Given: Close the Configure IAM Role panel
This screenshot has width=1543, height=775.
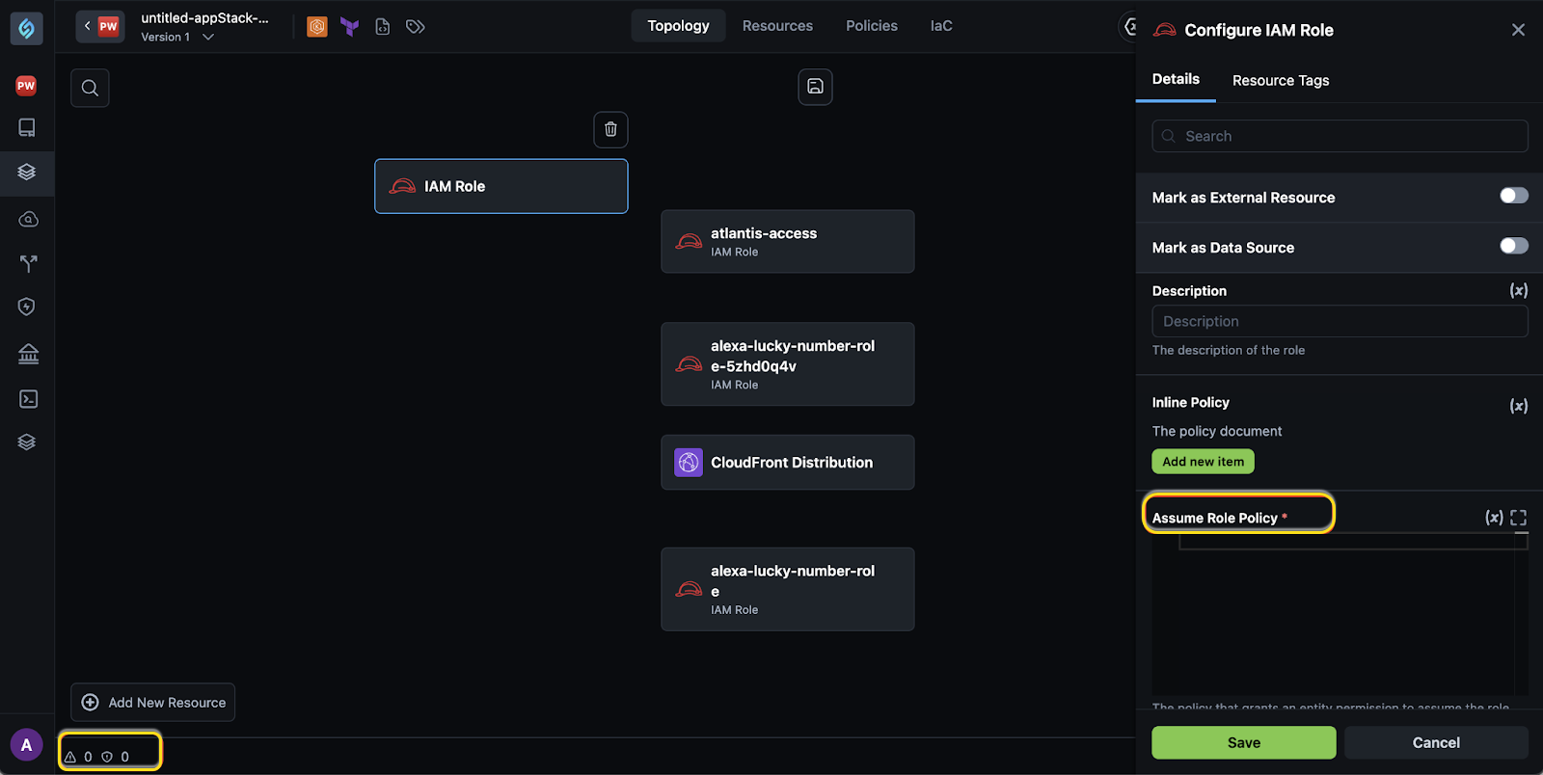Looking at the screenshot, I should [1518, 30].
